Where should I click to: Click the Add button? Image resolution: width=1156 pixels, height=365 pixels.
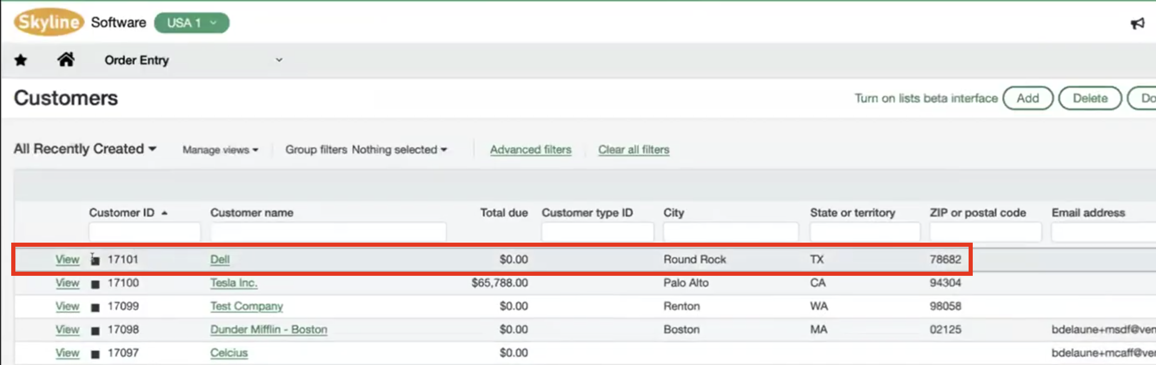pos(1028,98)
